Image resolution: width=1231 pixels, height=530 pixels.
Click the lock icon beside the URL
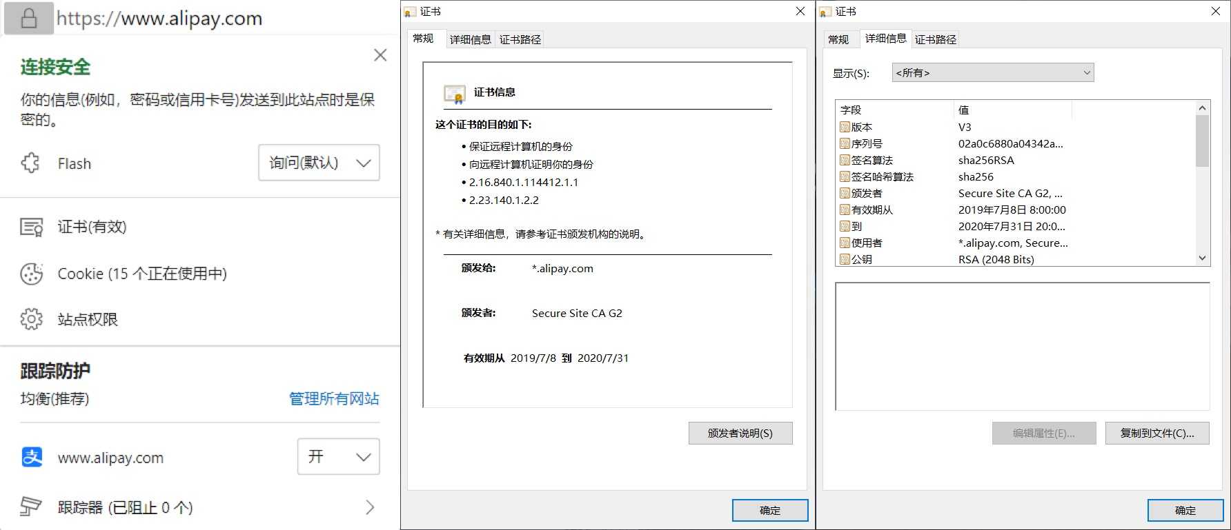tap(29, 18)
